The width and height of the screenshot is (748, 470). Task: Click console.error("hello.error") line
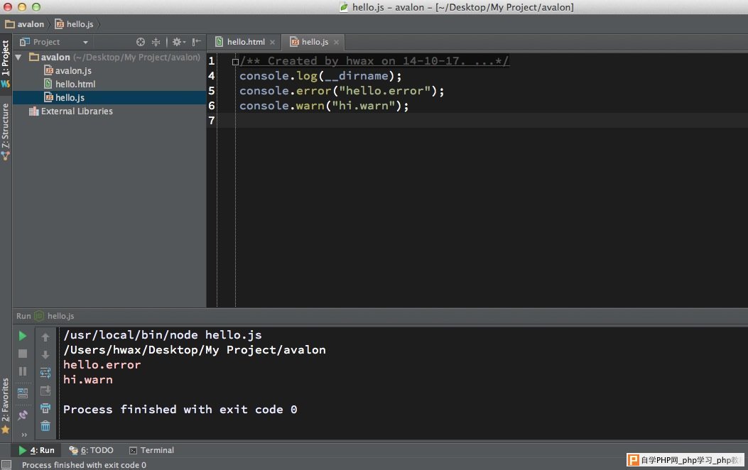click(342, 91)
